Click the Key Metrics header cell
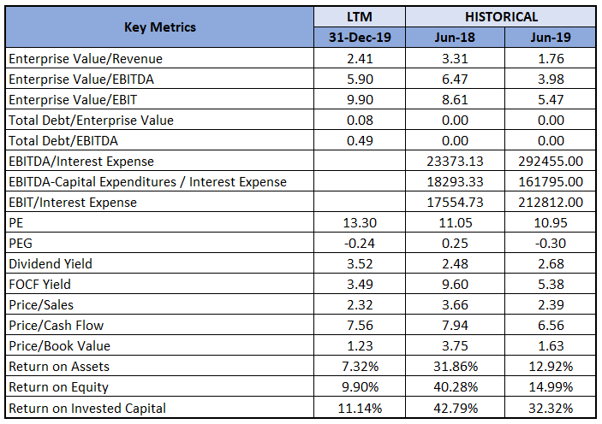Viewport: 602px width, 424px height. 160,27
